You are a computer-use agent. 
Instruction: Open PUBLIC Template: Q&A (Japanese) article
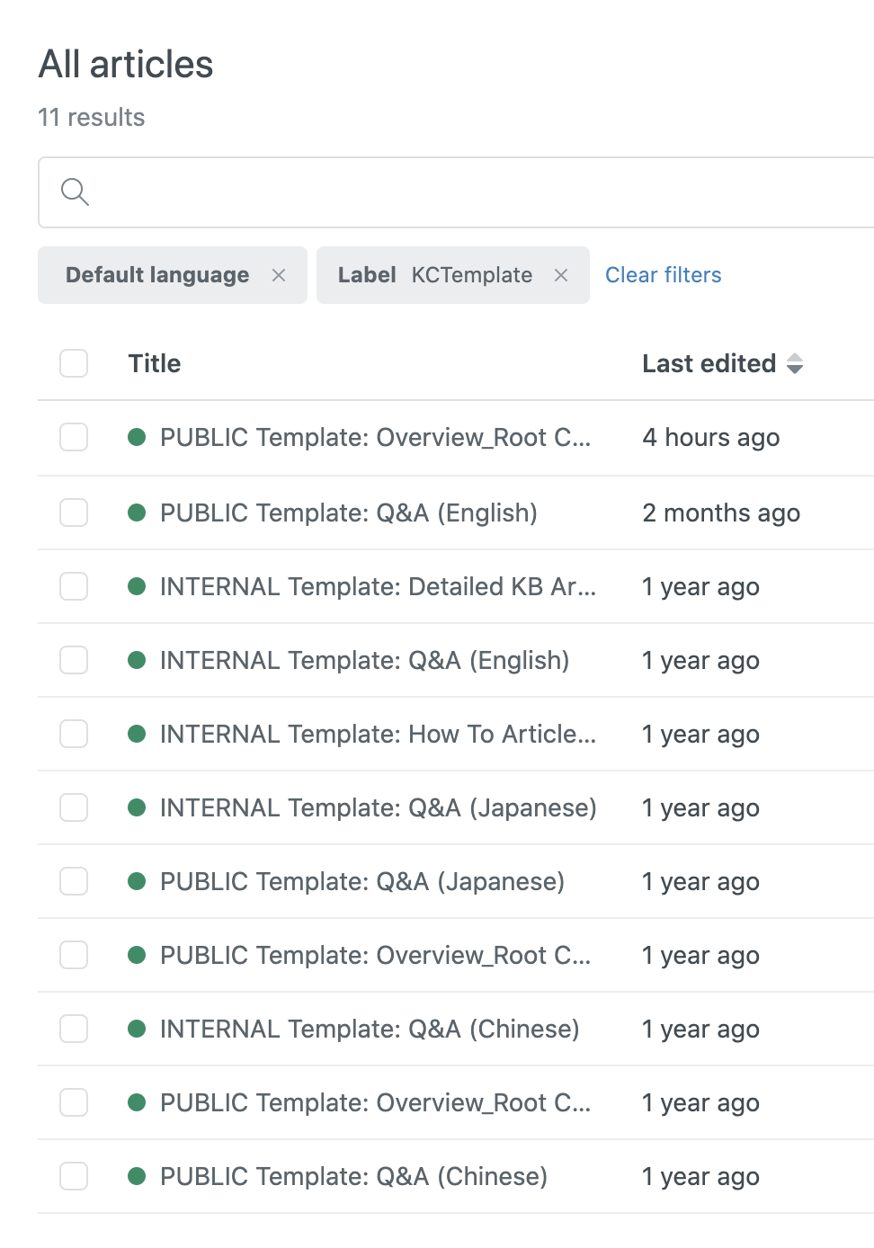coord(361,881)
